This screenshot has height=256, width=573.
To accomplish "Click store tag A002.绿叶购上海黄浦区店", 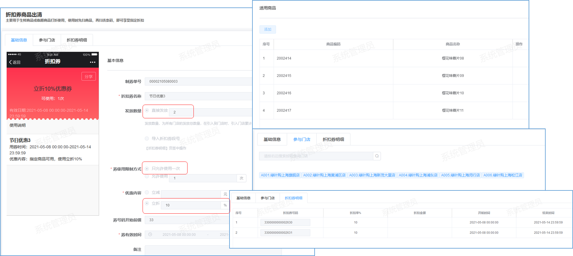I will [x=324, y=175].
